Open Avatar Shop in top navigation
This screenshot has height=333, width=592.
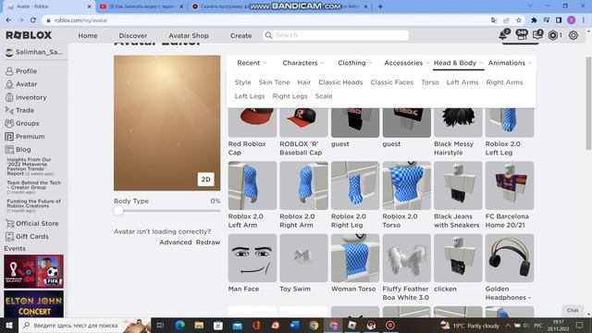(189, 35)
